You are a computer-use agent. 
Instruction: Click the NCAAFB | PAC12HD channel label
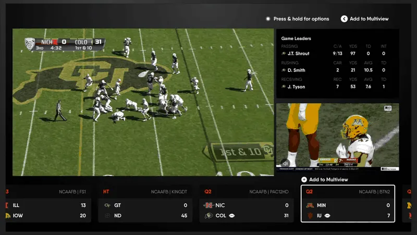[x=269, y=192]
